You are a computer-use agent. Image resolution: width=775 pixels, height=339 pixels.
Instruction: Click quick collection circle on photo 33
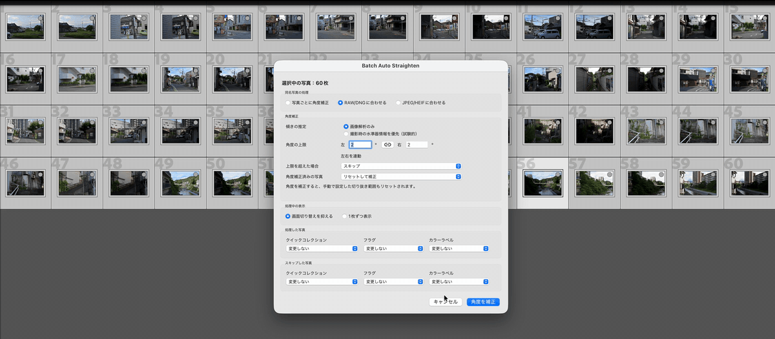tap(144, 123)
